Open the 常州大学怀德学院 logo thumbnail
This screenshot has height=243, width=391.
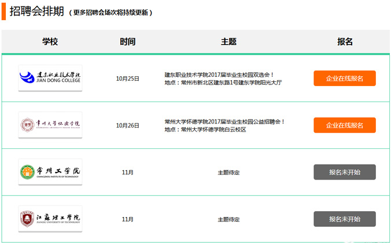coord(50,125)
